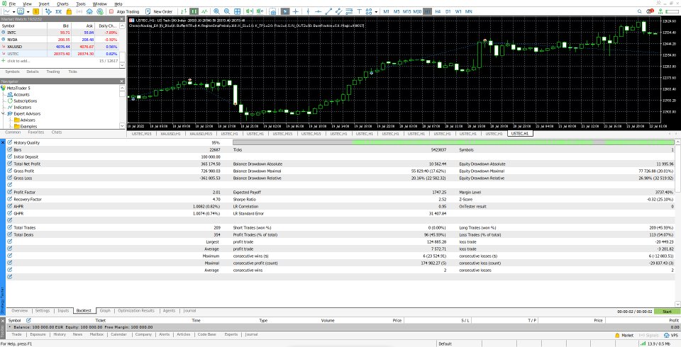681x347 pixels.
Task: Expand the Subscriptions tree node
Action: click(x=4, y=101)
